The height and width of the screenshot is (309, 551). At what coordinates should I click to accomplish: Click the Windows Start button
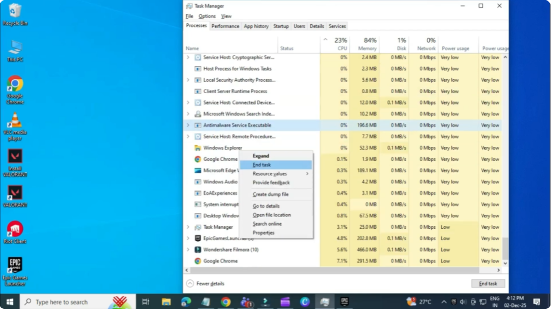coord(10,302)
